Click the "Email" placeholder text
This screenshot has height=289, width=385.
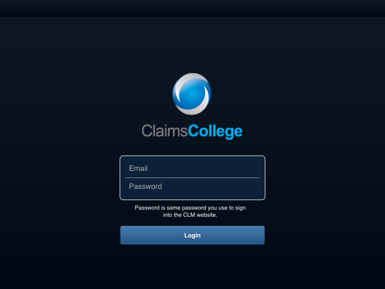coord(138,168)
